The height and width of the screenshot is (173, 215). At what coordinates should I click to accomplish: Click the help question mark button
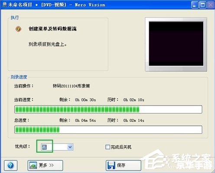coord(11,165)
